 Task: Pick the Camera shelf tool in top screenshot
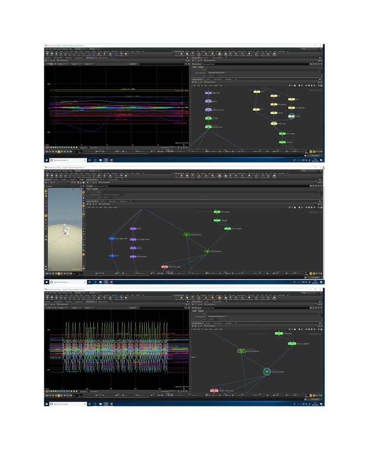click(x=176, y=55)
